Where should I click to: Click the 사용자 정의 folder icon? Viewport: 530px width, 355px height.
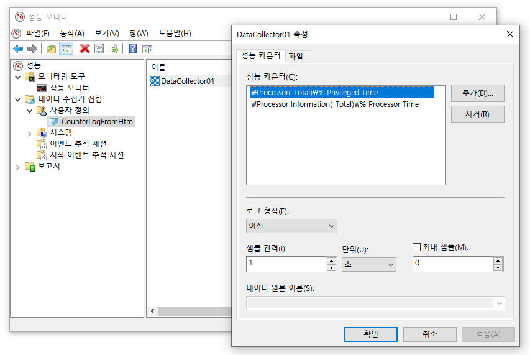[41, 110]
